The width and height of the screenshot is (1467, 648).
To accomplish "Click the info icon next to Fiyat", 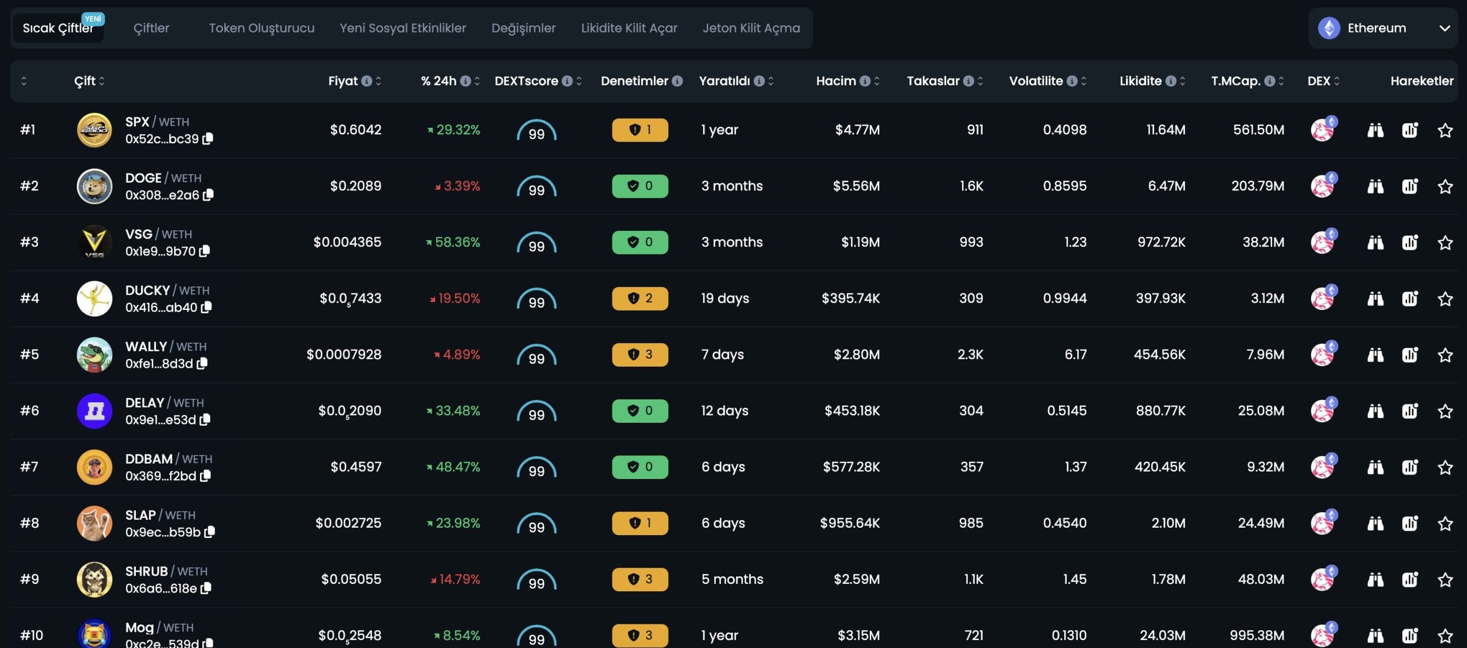I will click(367, 81).
